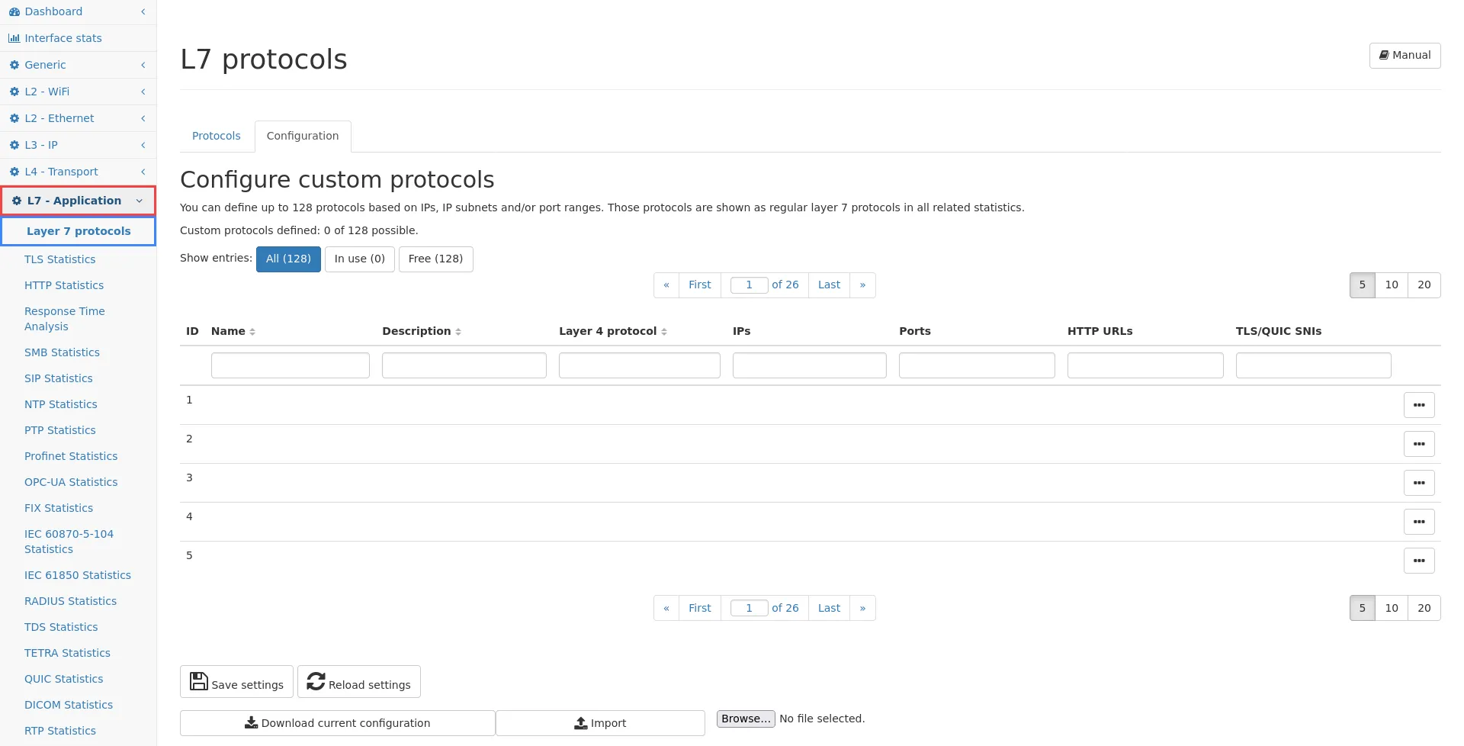Show only Free (128) entries
Screen dimensions: 1464x746
tap(435, 259)
